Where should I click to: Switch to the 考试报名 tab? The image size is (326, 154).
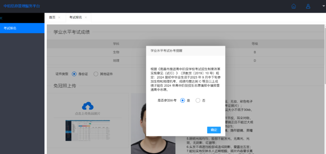(x=75, y=17)
